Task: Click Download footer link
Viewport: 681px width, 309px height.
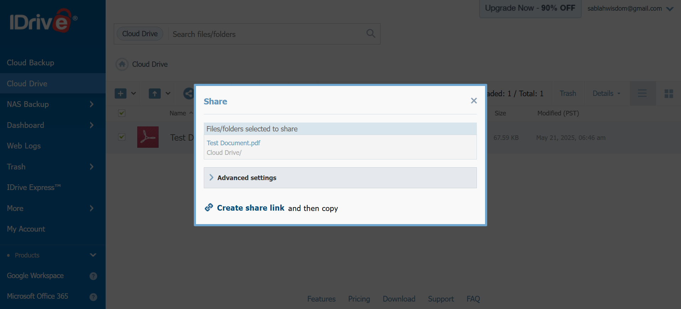Action: (x=399, y=299)
